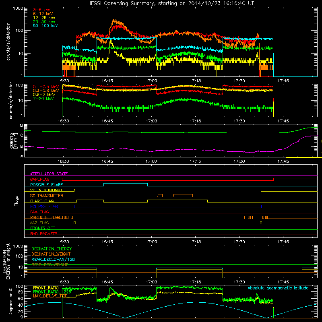Select the green FRONT_RATIO_1225 legend label
Screen dimensions: 322x322
pyautogui.click(x=52, y=292)
